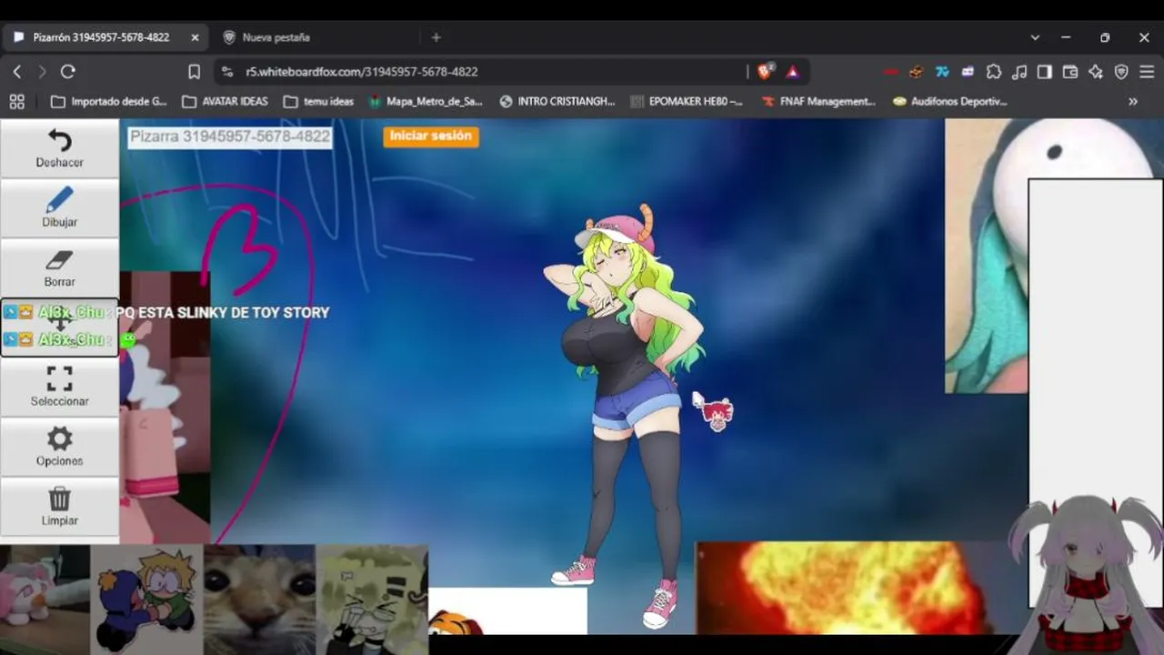The image size is (1164, 655).
Task: Click the Deshacer undo tool
Action: tap(59, 148)
